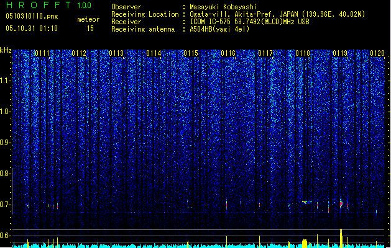This screenshot has width=391, height=248.
Task: Click the meteor echo below the 0116 marker
Action: [x=226, y=204]
